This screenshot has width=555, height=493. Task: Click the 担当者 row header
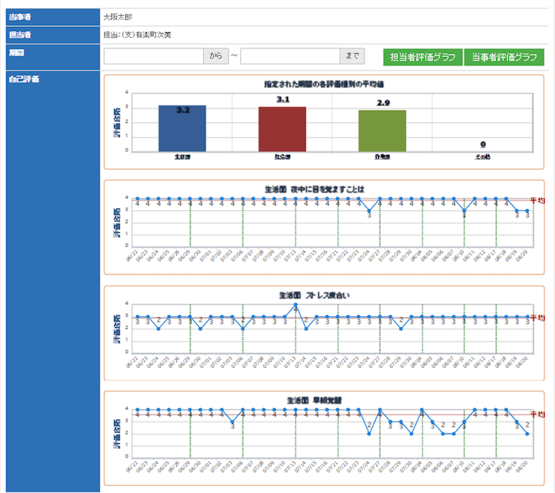tap(19, 35)
